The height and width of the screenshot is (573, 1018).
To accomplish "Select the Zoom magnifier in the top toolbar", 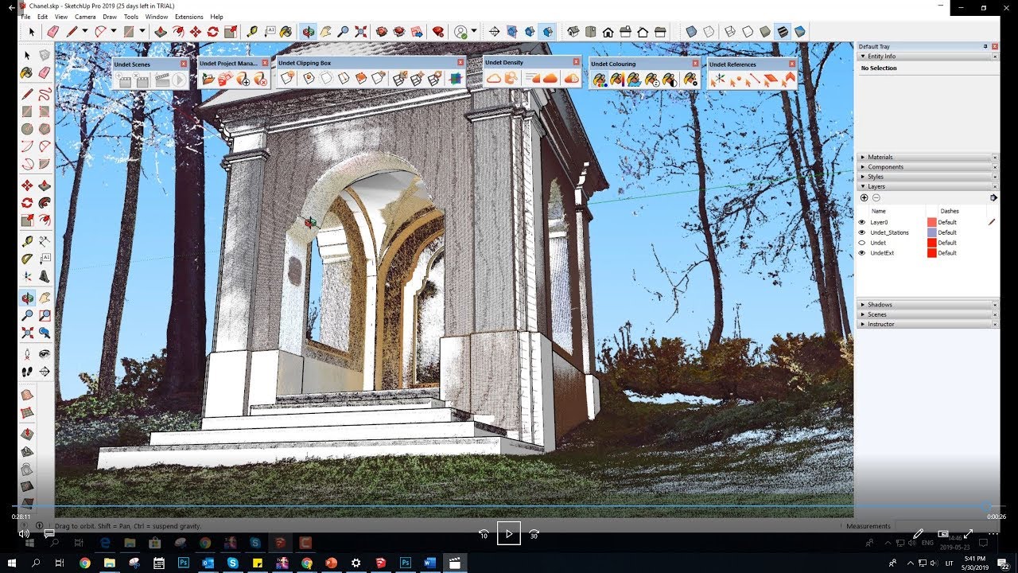I will coord(343,32).
